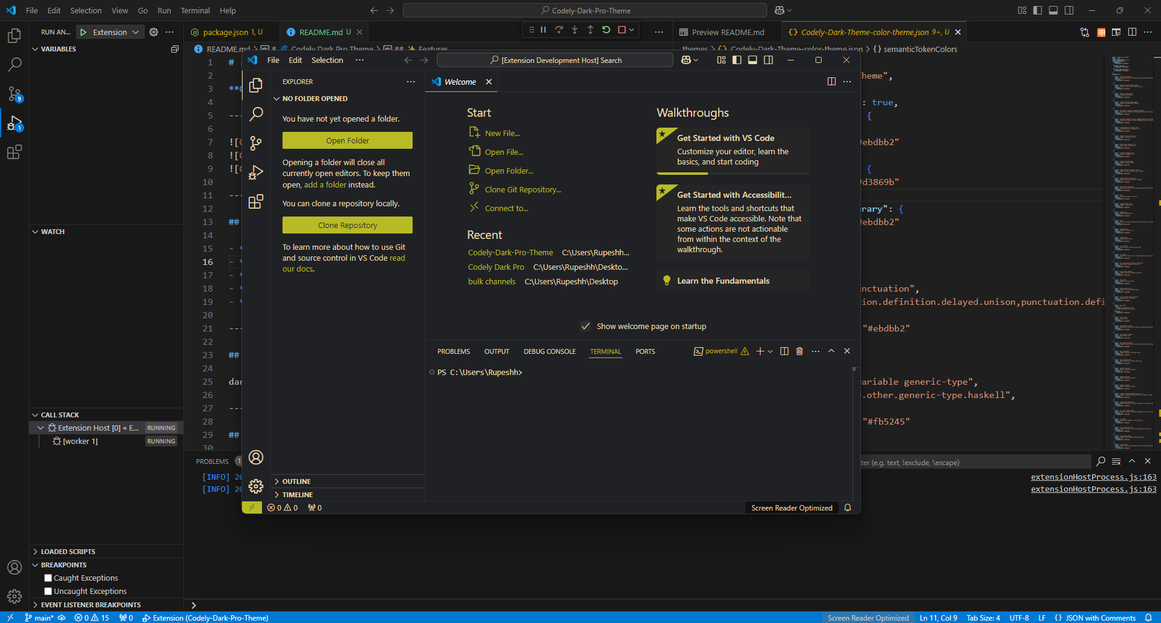Image resolution: width=1161 pixels, height=623 pixels.
Task: Click Step Out in debug toolbar
Action: click(590, 30)
